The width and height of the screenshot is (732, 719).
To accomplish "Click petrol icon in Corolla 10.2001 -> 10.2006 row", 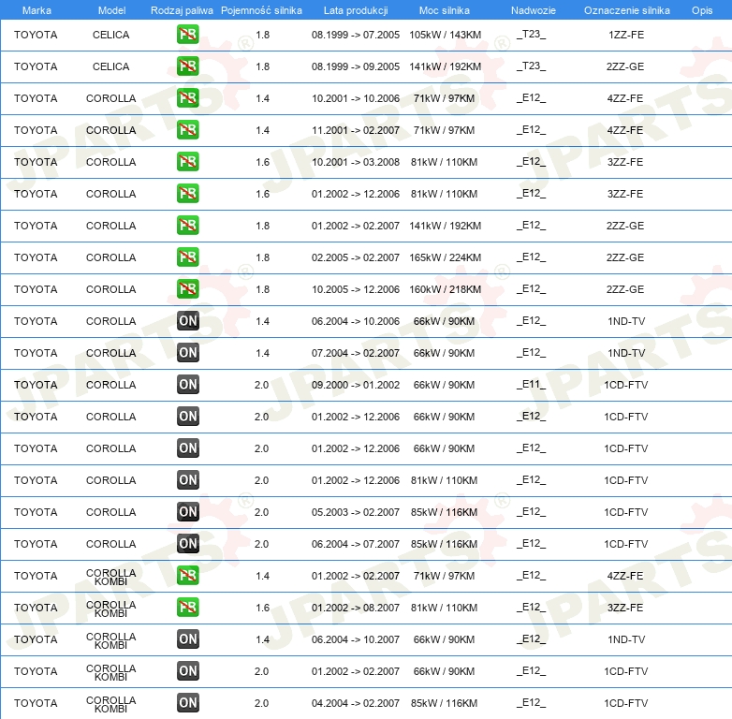I will (187, 98).
